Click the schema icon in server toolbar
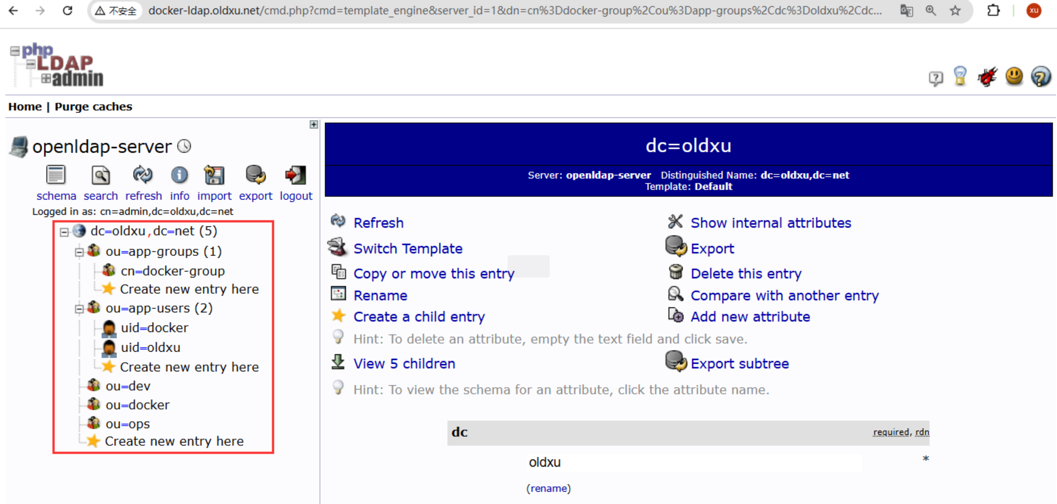 pyautogui.click(x=55, y=175)
